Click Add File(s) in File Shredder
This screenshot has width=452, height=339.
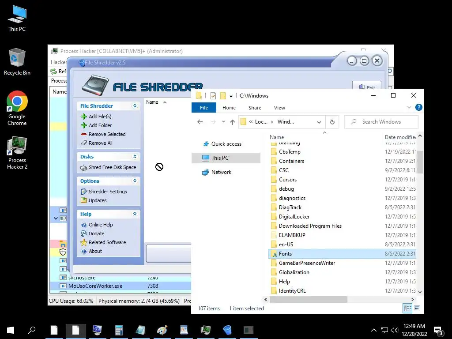tap(96, 117)
